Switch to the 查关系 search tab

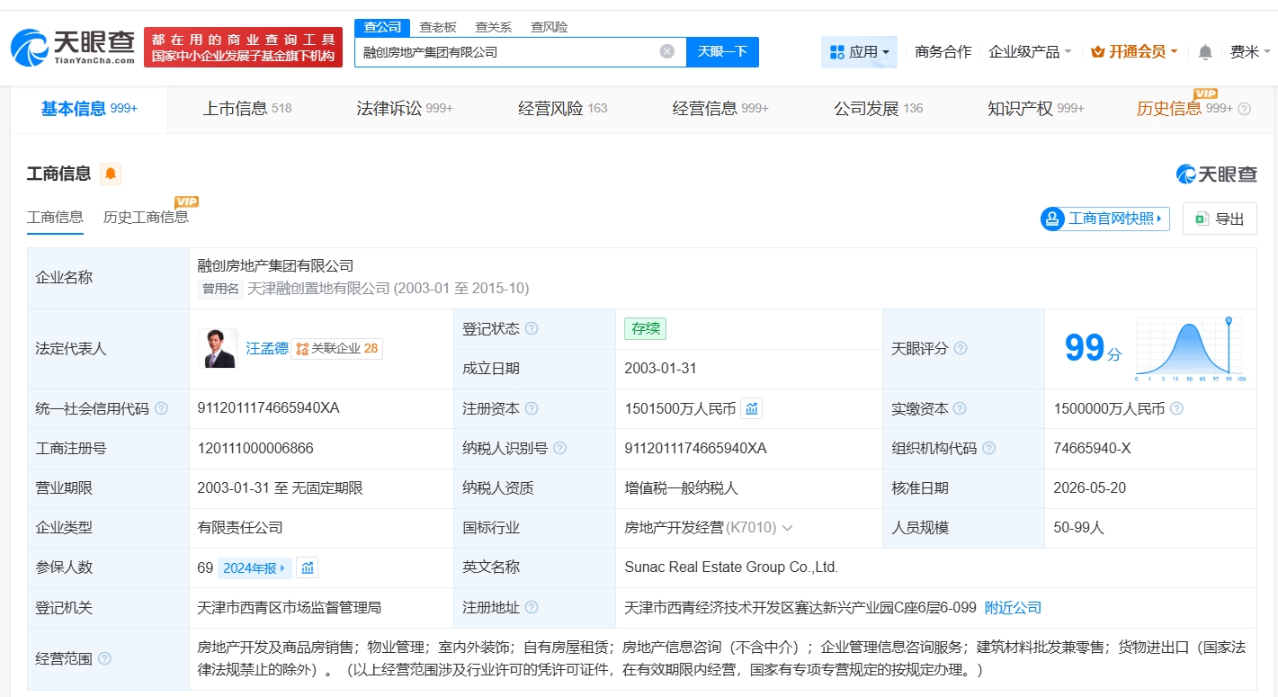click(493, 27)
